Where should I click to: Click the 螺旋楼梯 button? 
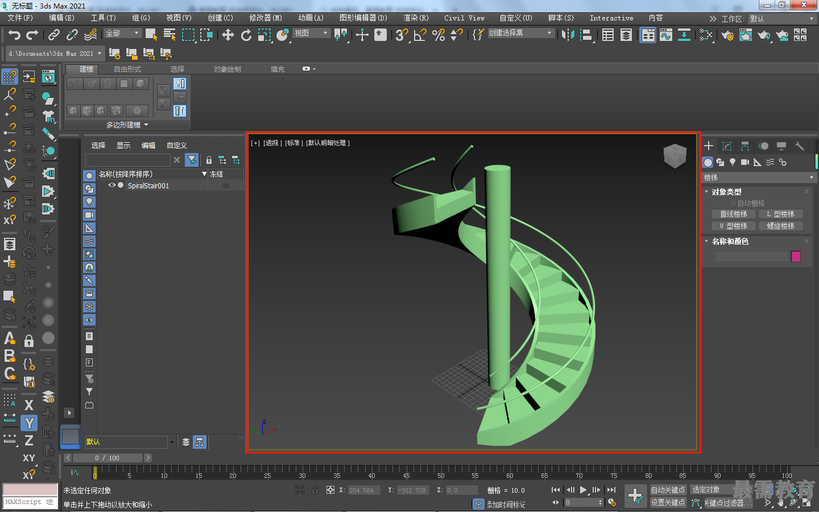[780, 226]
